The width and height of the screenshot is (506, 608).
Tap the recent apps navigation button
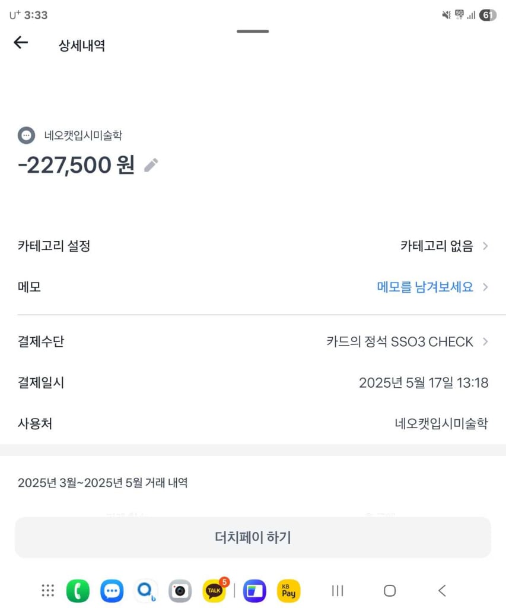(338, 591)
